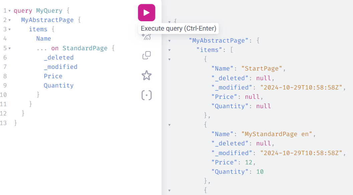Click null Quantity value under StartPage
The width and height of the screenshot is (353, 195).
pos(263,106)
